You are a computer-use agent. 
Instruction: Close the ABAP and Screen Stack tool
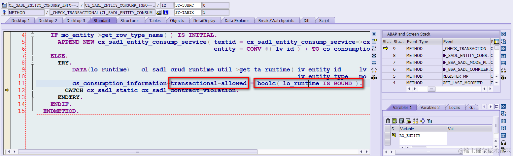(503, 34)
